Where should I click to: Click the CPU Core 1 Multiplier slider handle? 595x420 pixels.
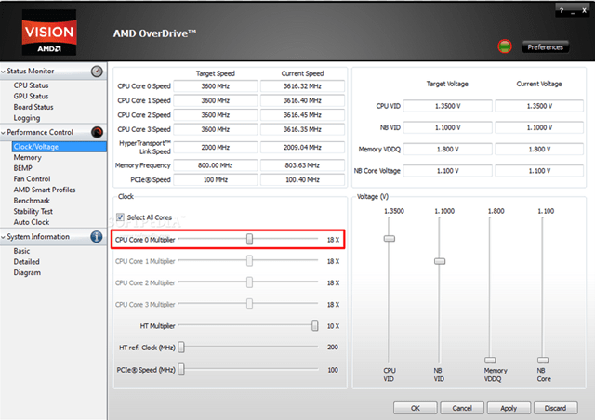pos(249,261)
